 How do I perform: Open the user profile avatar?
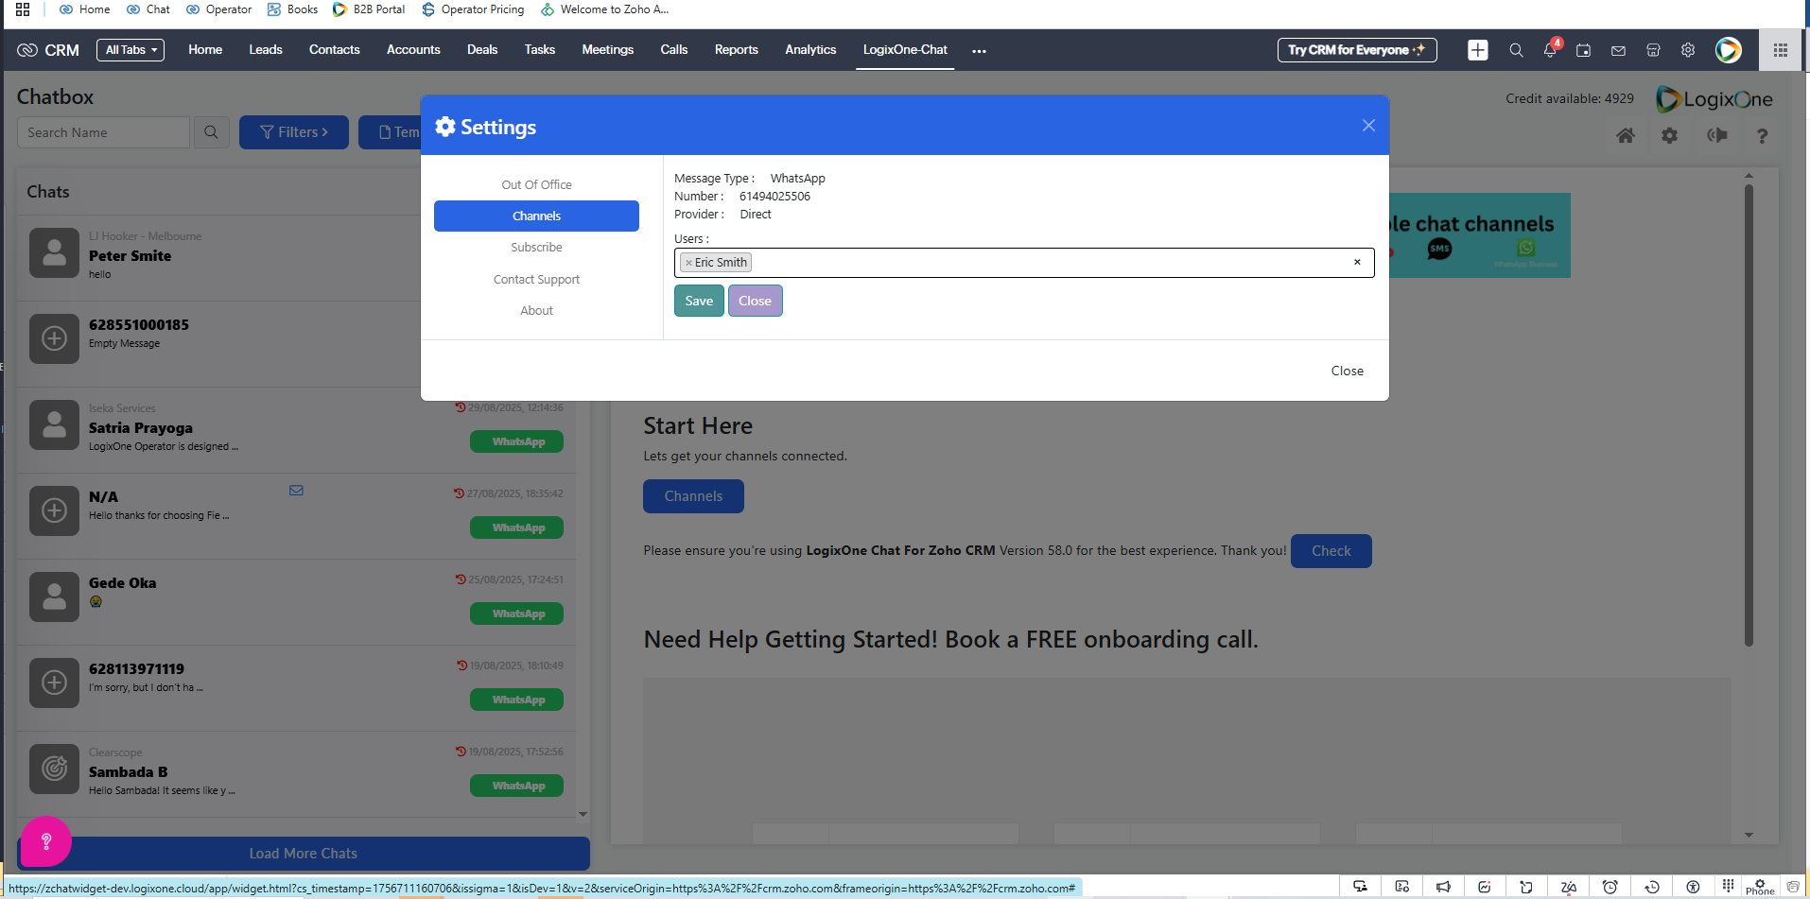pyautogui.click(x=1729, y=50)
